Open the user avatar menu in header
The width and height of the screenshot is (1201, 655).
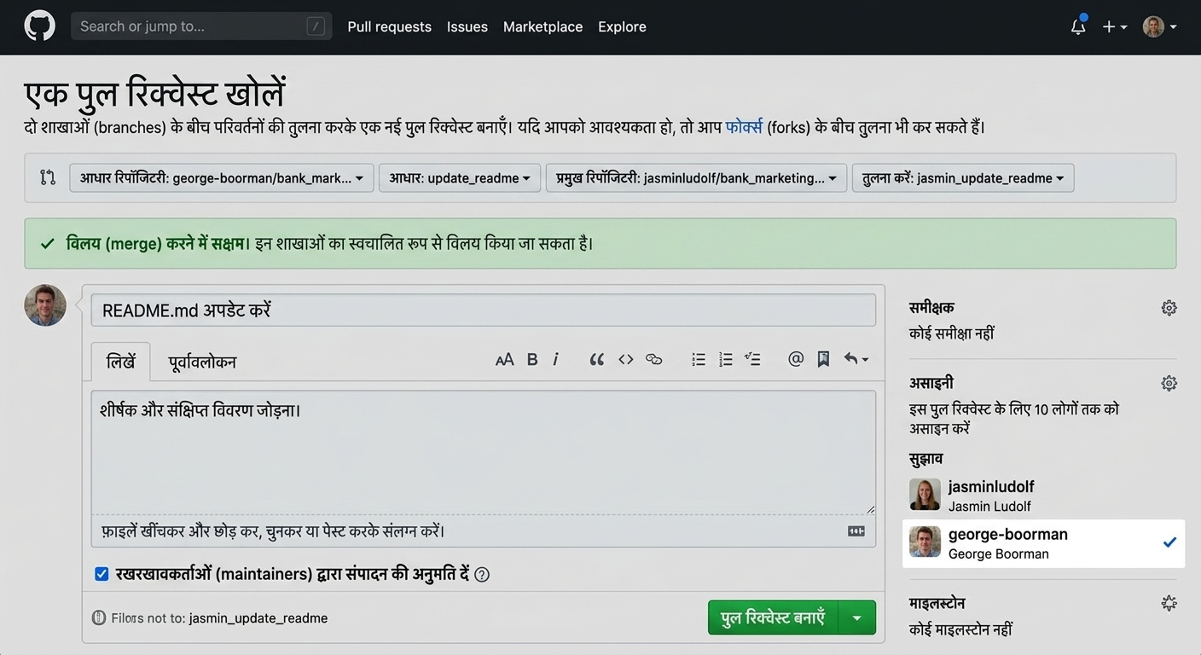click(x=1159, y=26)
